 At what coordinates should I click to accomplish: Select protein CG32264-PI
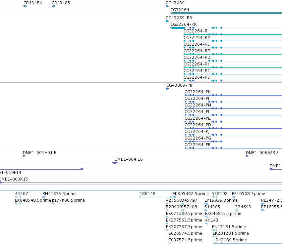click(233, 102)
